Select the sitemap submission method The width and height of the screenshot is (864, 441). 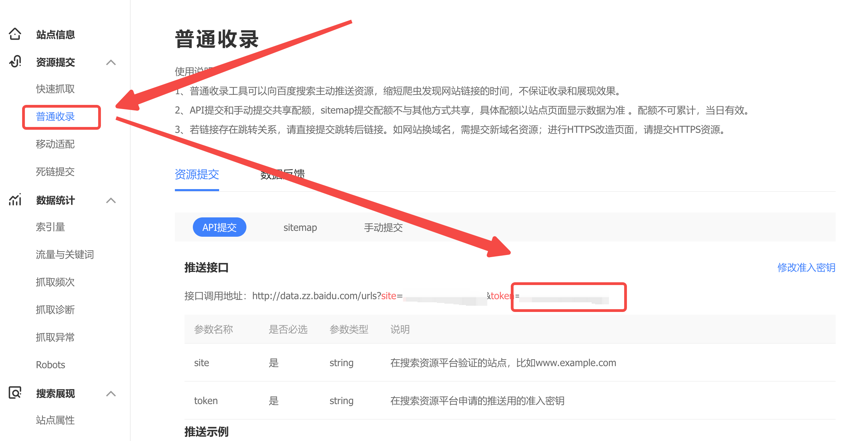pos(300,227)
